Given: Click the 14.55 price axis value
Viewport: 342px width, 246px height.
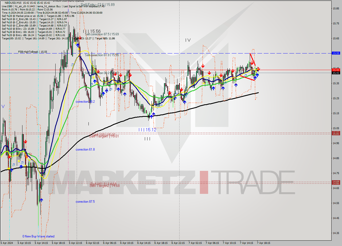Looking at the screenshot, I should pos(336,203).
